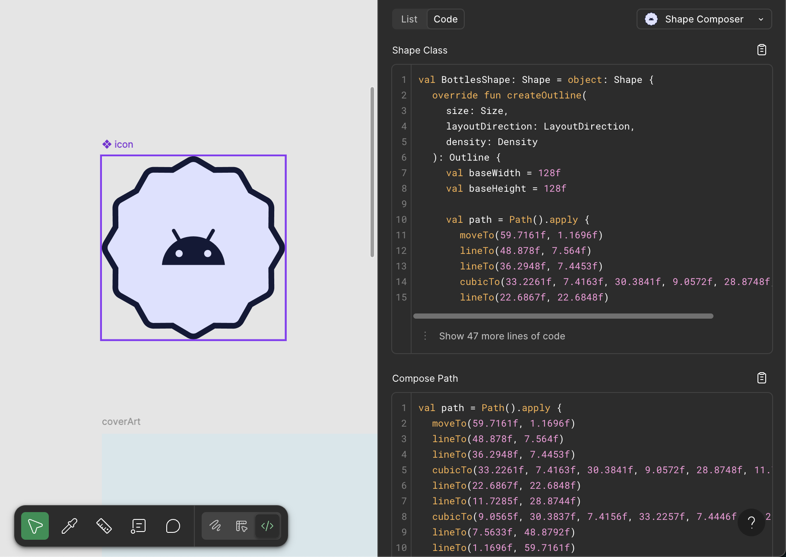Click the Shape Composer plugin icon
The width and height of the screenshot is (786, 557).
[651, 19]
